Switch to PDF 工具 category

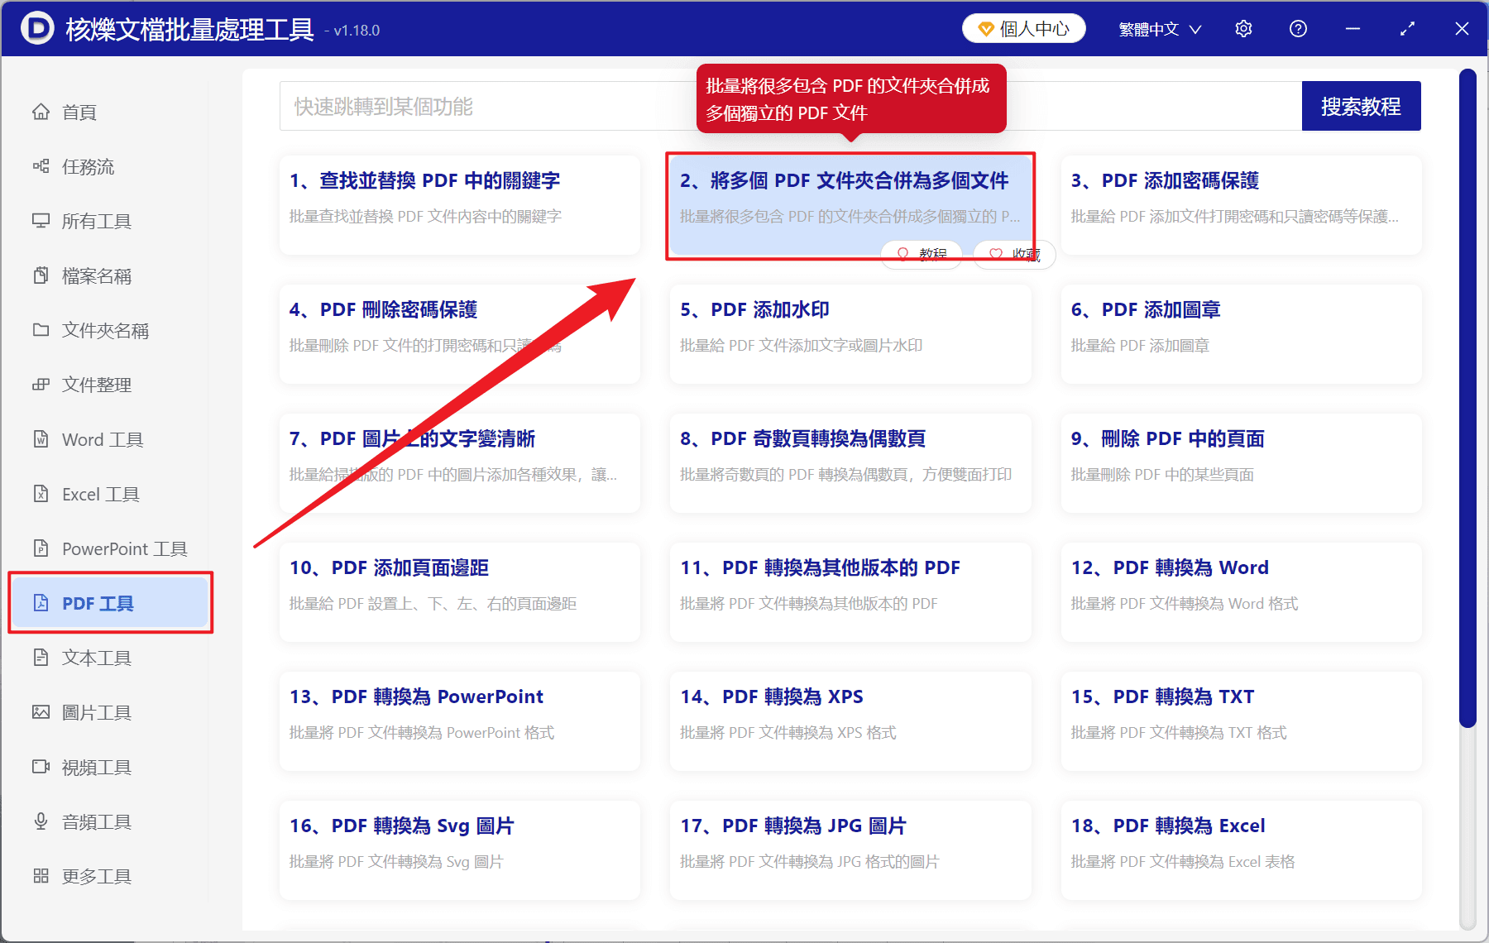tap(97, 603)
